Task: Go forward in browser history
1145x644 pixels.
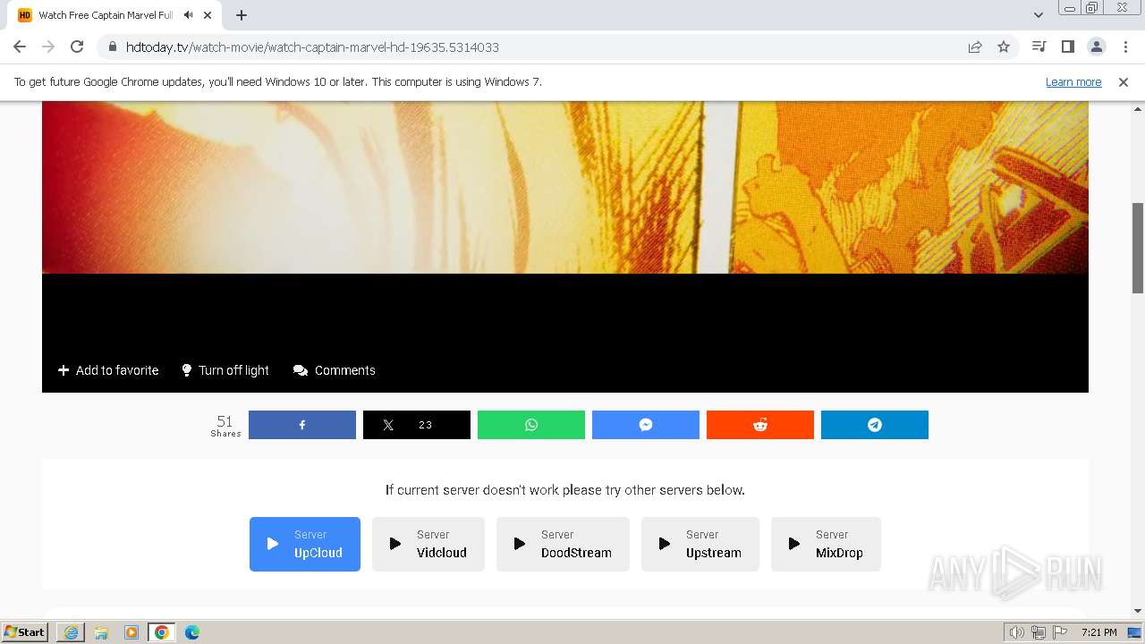Action: click(48, 47)
